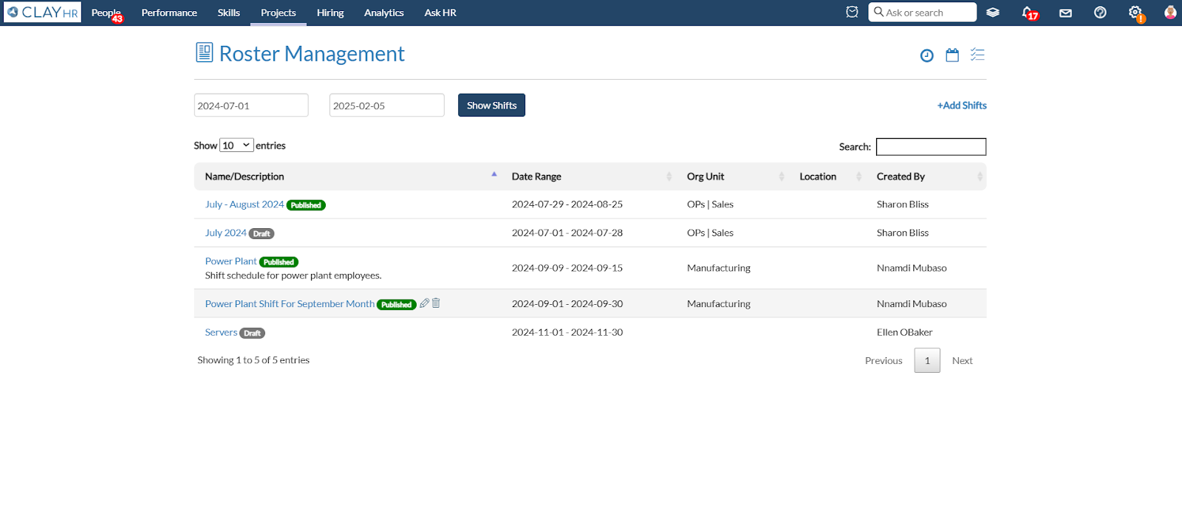Viewport: 1182px width, 513px height.
Task: Select page 1 in pagination
Action: point(927,360)
